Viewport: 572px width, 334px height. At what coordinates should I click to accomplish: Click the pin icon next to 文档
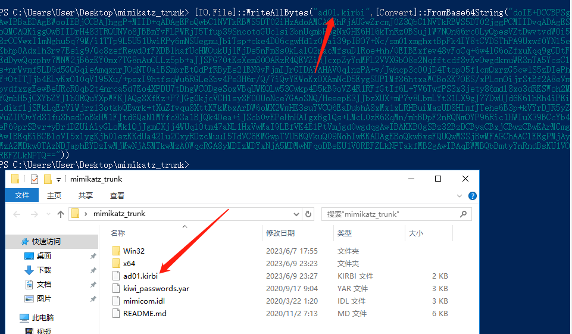93,285
